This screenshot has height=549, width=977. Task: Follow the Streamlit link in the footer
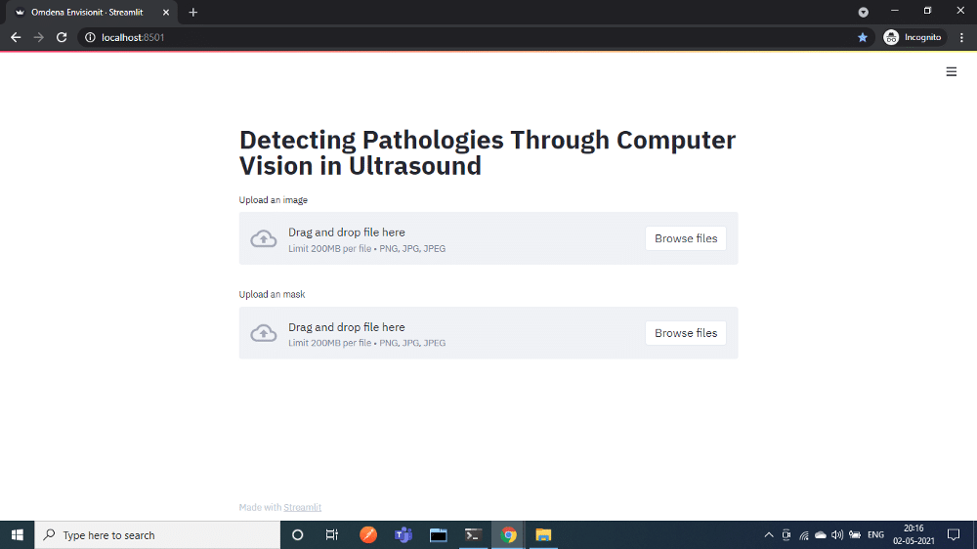[x=302, y=507]
